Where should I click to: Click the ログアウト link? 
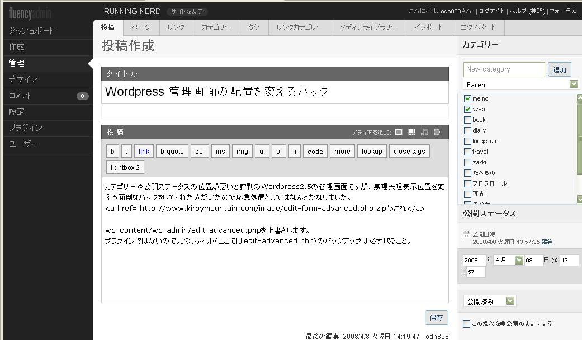492,11
